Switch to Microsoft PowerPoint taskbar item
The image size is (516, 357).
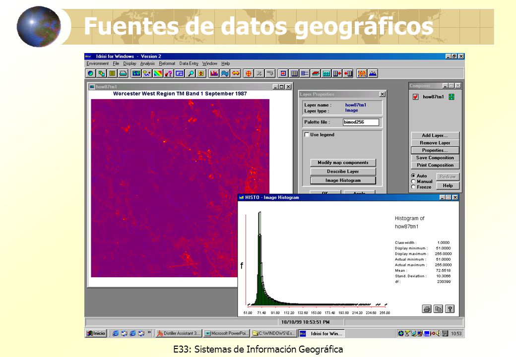(x=226, y=333)
